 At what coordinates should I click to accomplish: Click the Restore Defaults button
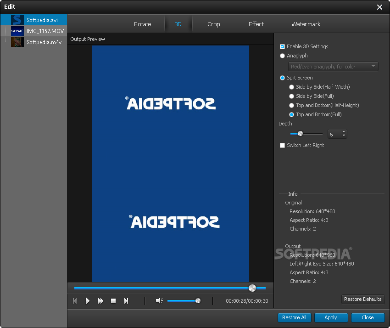(362, 299)
